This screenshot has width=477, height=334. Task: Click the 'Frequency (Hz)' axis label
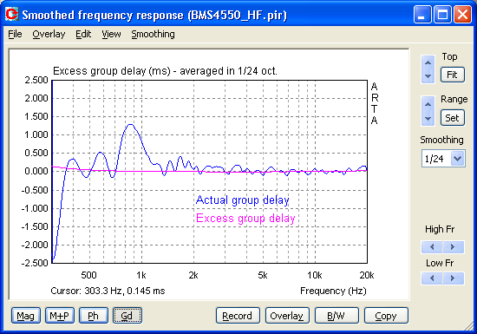[x=333, y=291]
